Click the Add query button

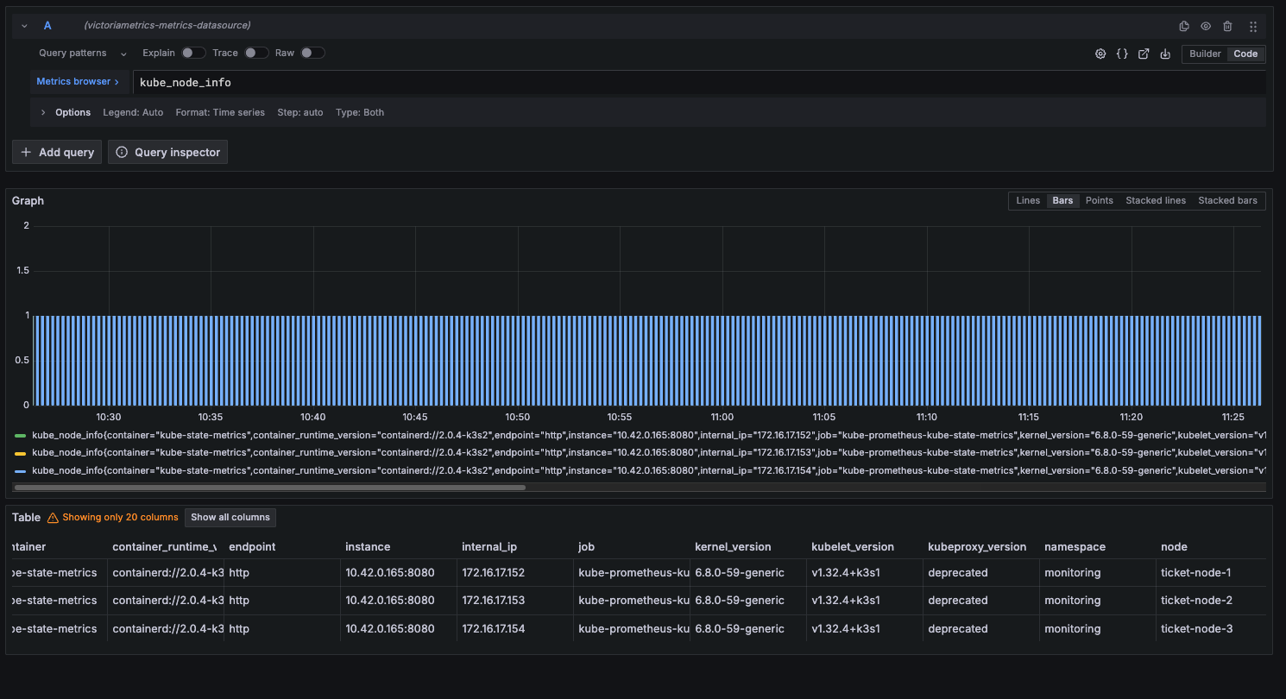57,152
